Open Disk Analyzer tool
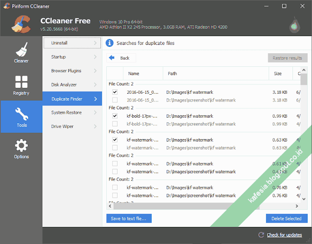Viewport: 312px width, 244px height. coord(72,84)
